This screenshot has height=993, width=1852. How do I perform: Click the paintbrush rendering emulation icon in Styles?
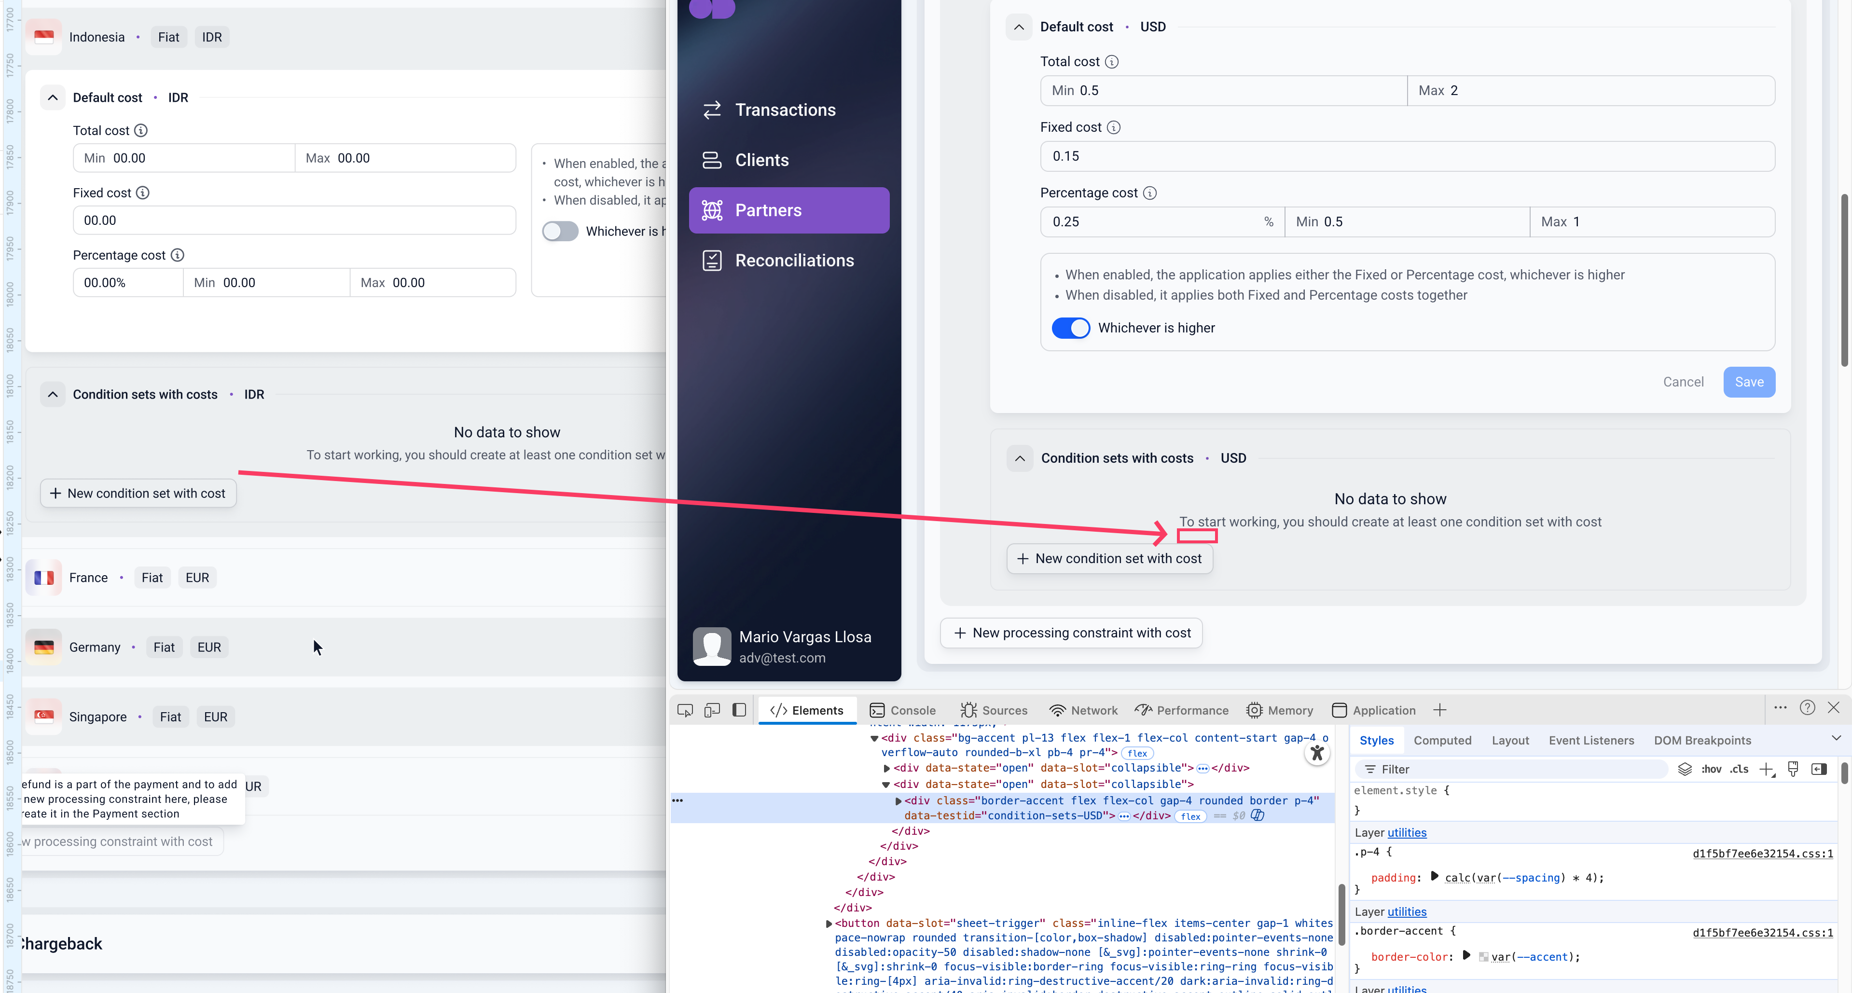pyautogui.click(x=1793, y=770)
